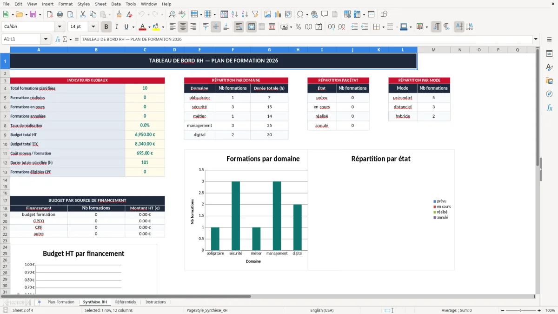The width and height of the screenshot is (558, 314).
Task: Apply the red font color swatch
Action: click(143, 27)
